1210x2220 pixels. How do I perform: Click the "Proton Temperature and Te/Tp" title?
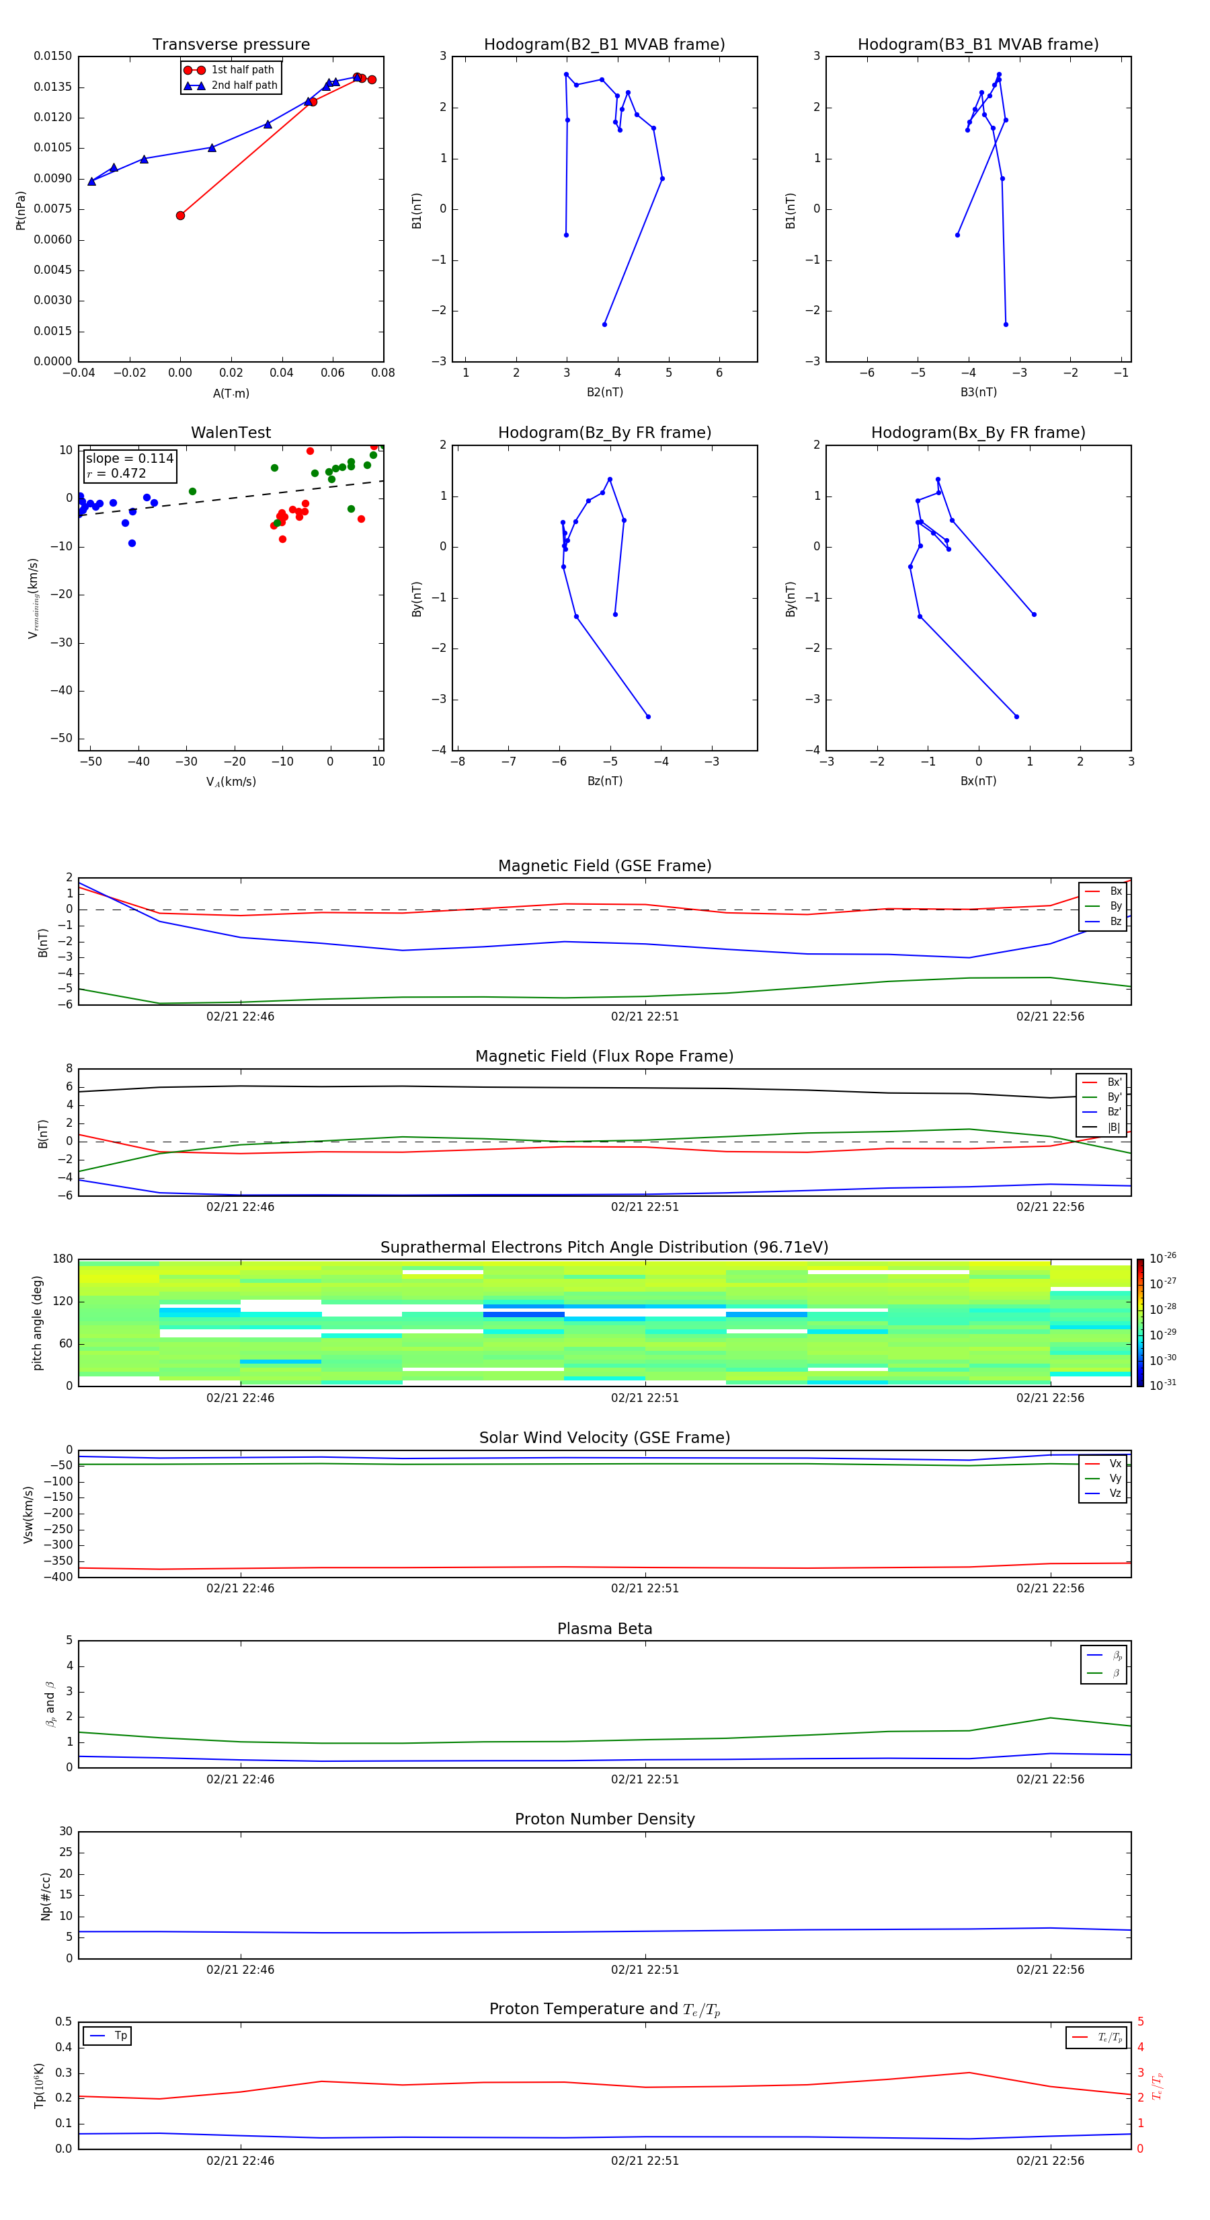pos(604,2009)
